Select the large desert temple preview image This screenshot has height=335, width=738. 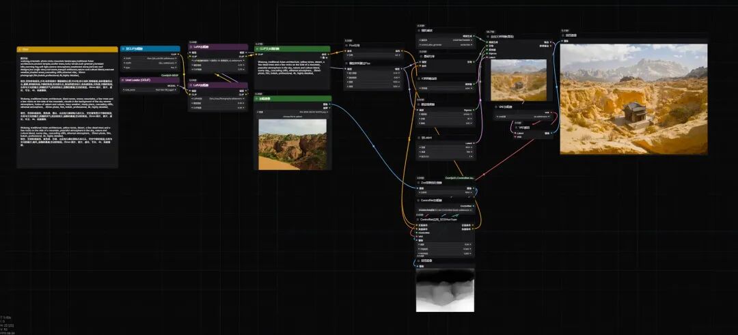point(633,99)
